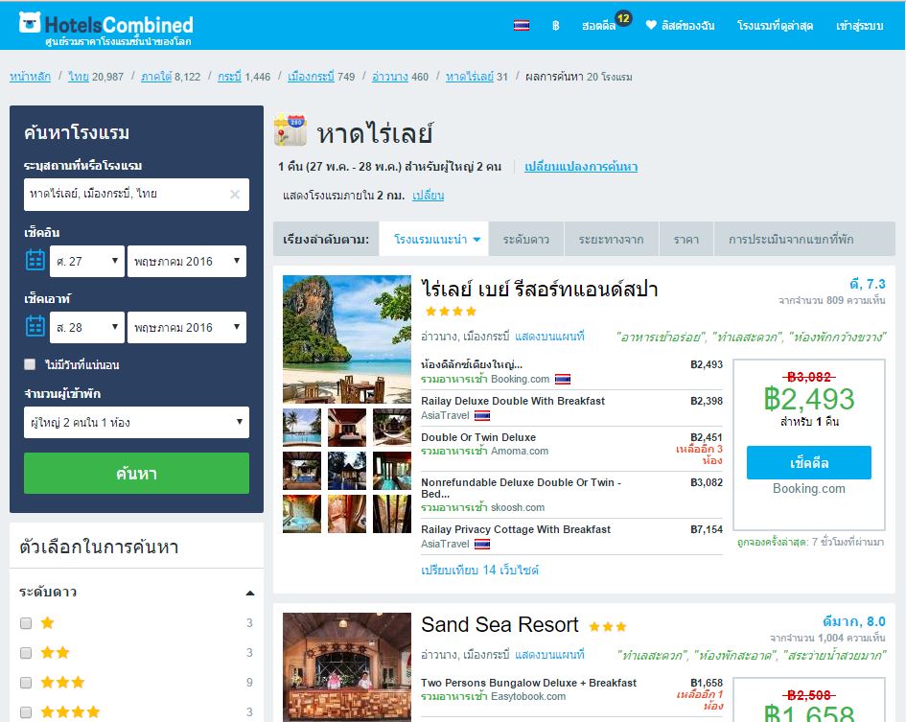Viewport: 906px width, 722px height.
Task: Select the Thailand flag language icon
Action: (522, 26)
